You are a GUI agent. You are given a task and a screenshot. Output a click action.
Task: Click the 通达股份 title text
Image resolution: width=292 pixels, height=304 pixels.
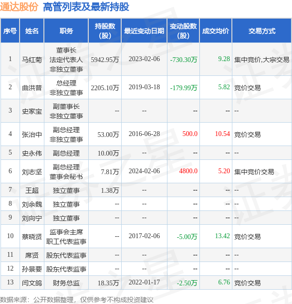point(19,7)
